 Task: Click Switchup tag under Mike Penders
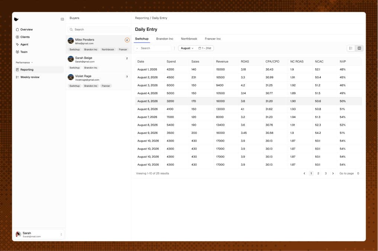coord(74,50)
